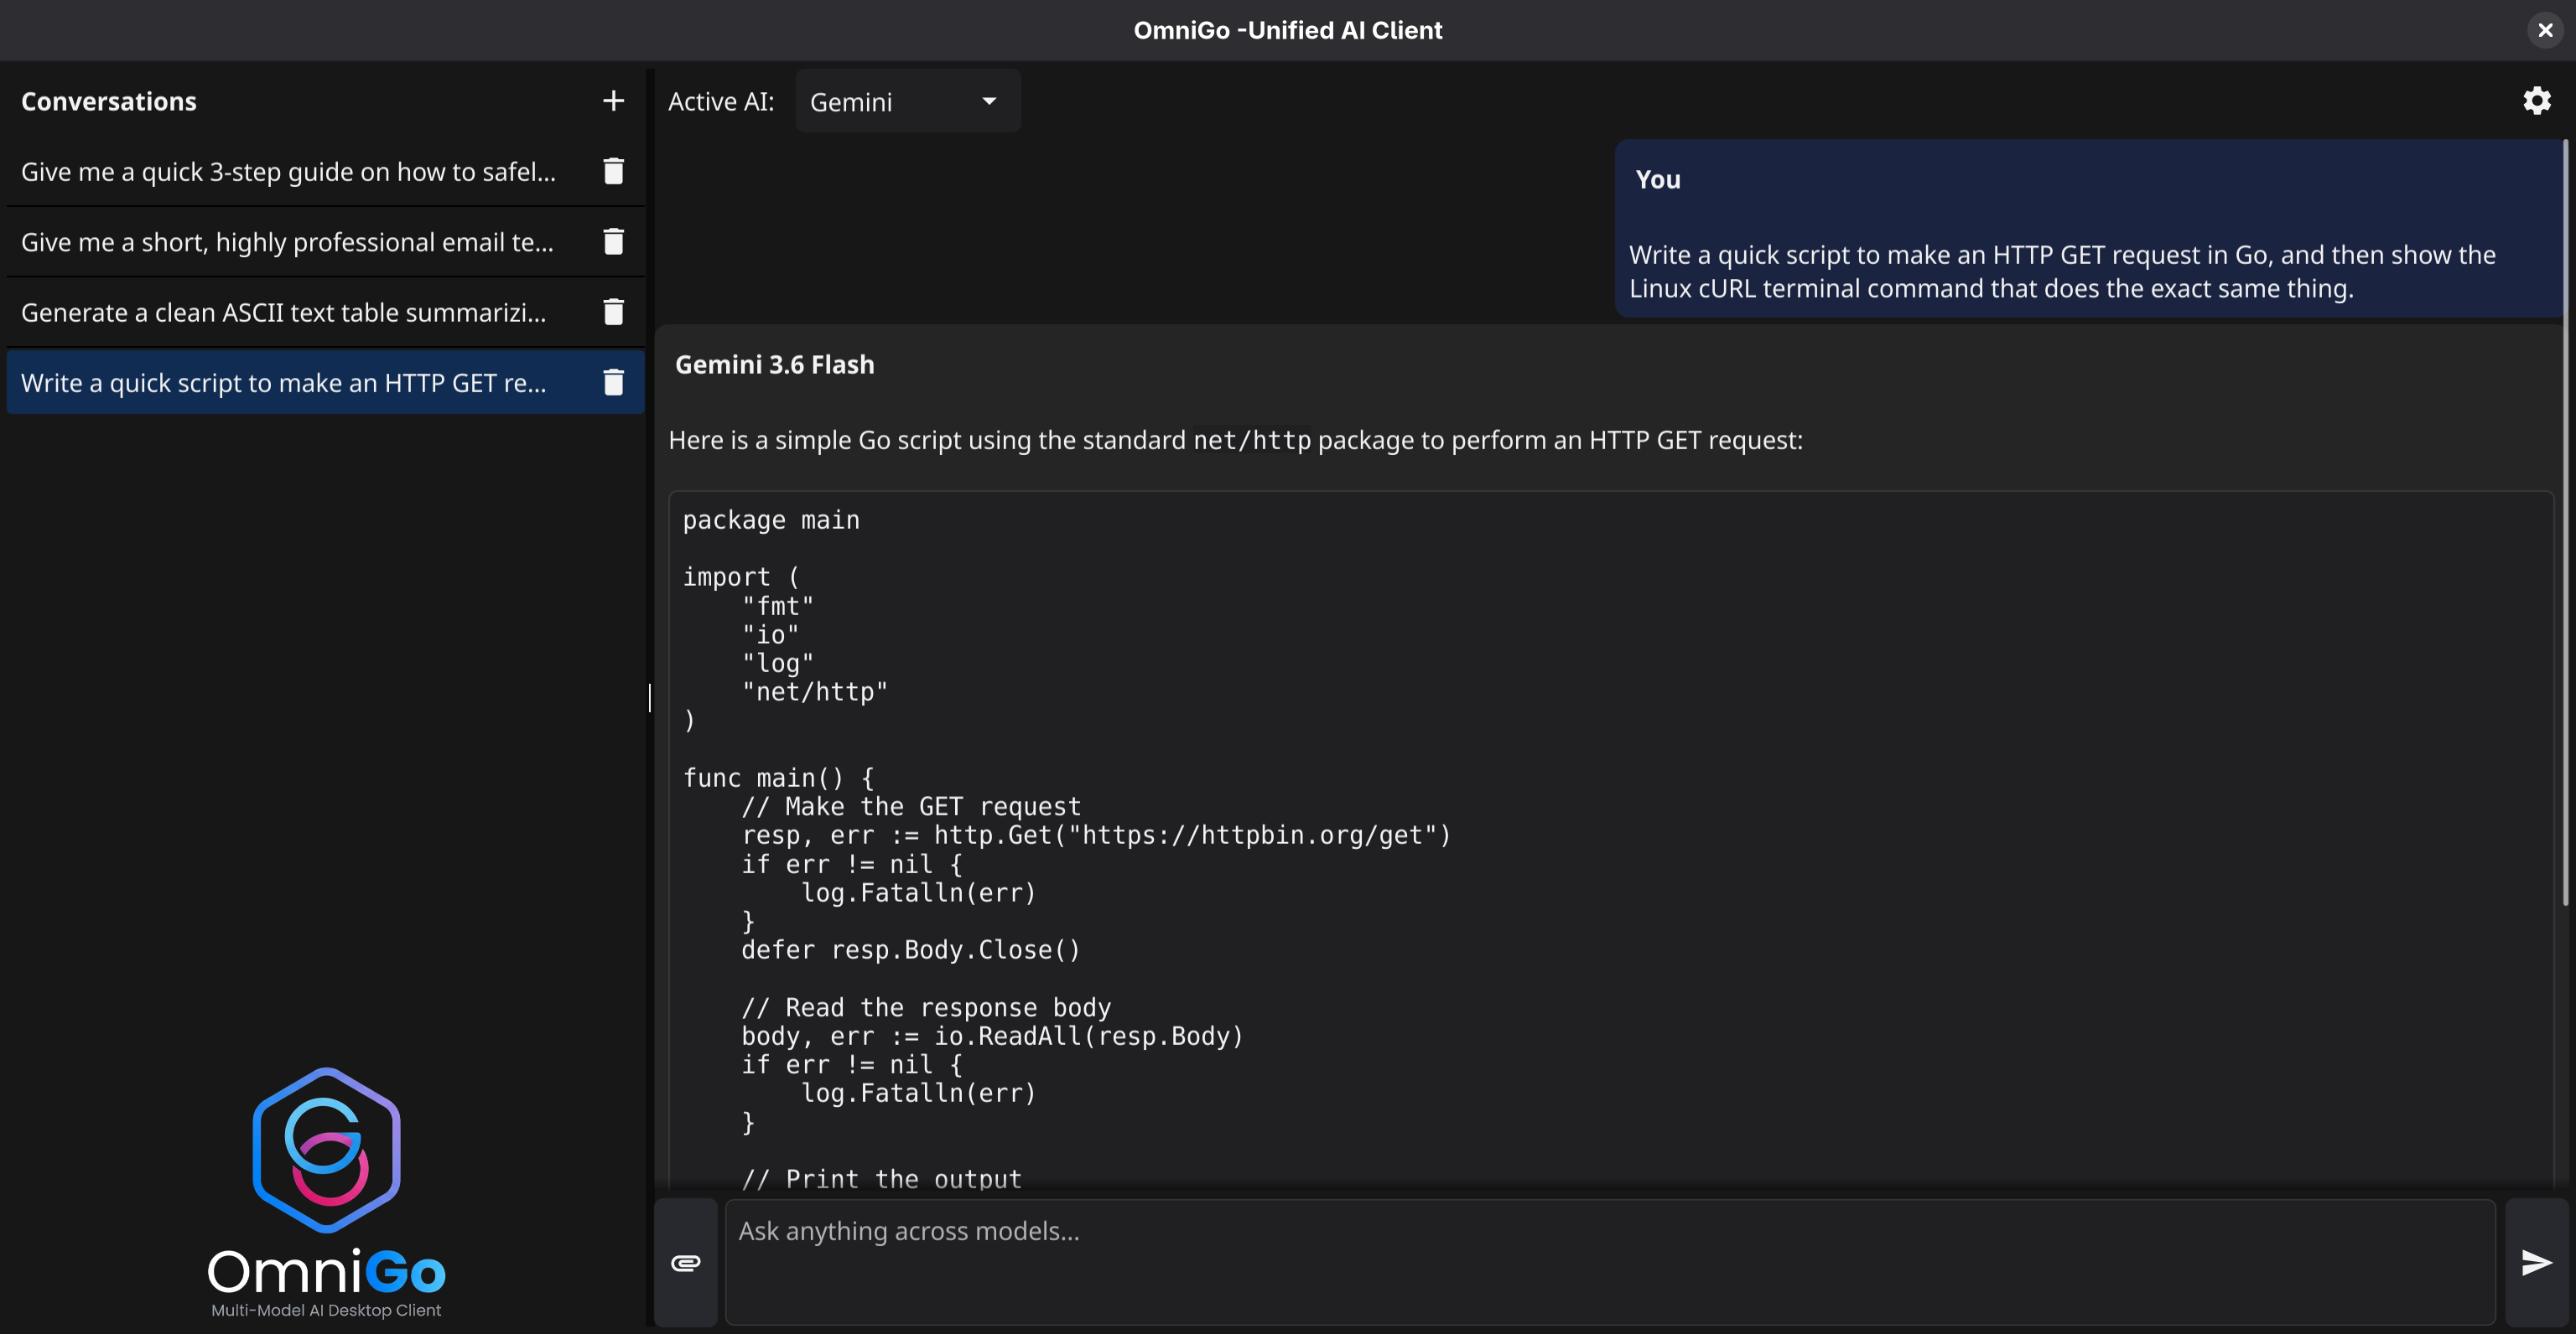Delete the 'ASCII text table' conversation

tap(613, 312)
